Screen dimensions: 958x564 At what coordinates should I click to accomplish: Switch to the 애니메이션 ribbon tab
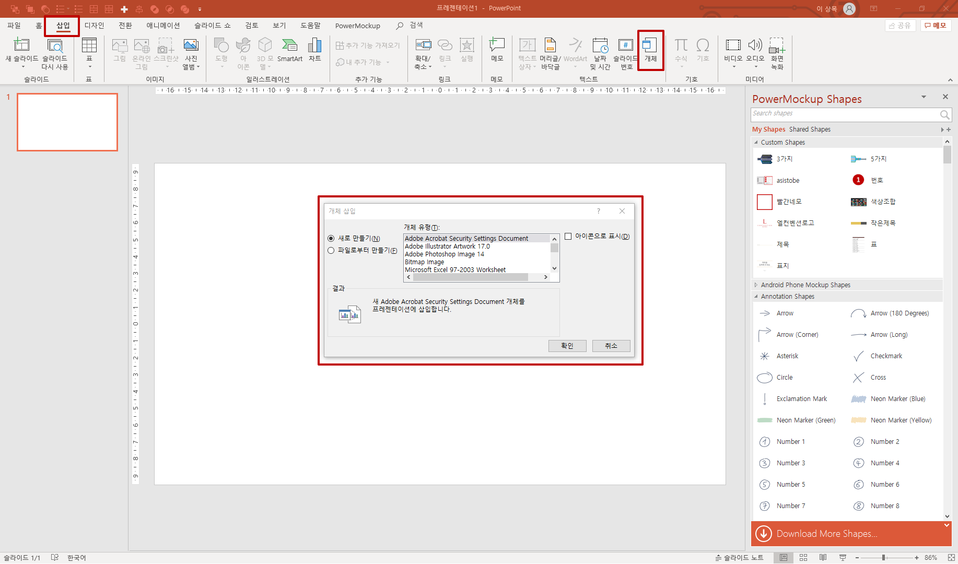(163, 26)
